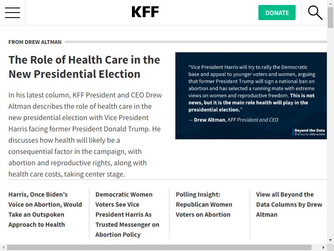Click the article summary paragraph text
This screenshot has height=251, width=334.
(x=85, y=134)
